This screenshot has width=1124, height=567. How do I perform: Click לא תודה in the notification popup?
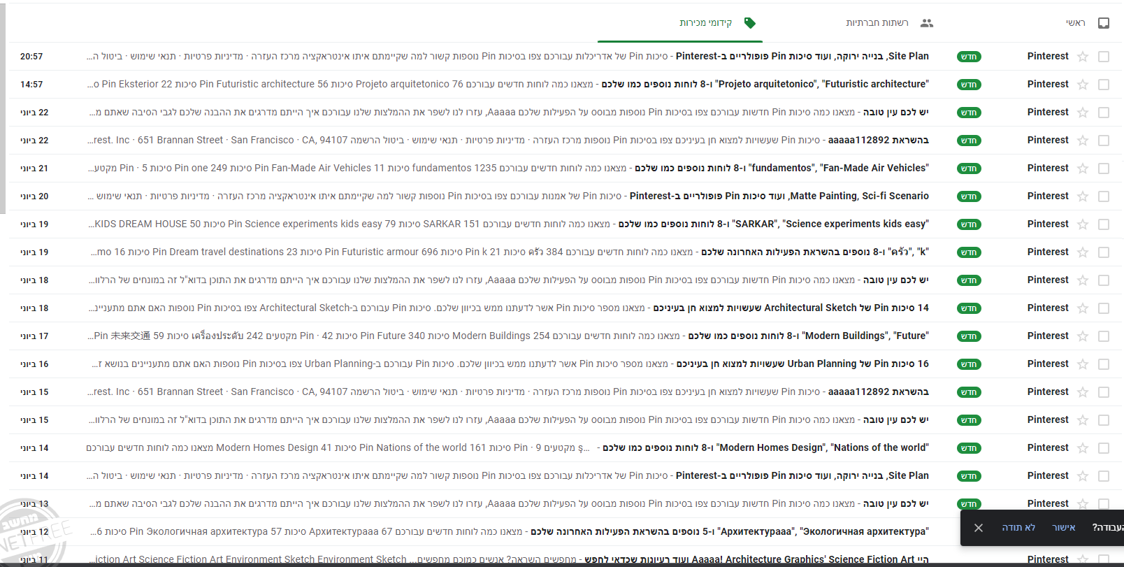(1018, 528)
